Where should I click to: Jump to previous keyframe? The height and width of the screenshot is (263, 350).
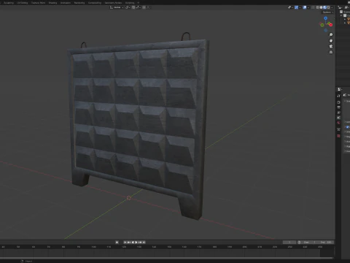[129, 243]
